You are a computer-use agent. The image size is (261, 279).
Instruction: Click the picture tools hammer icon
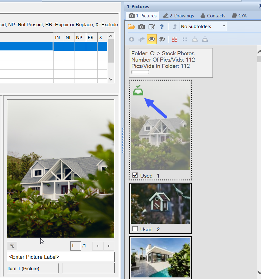tap(12, 246)
